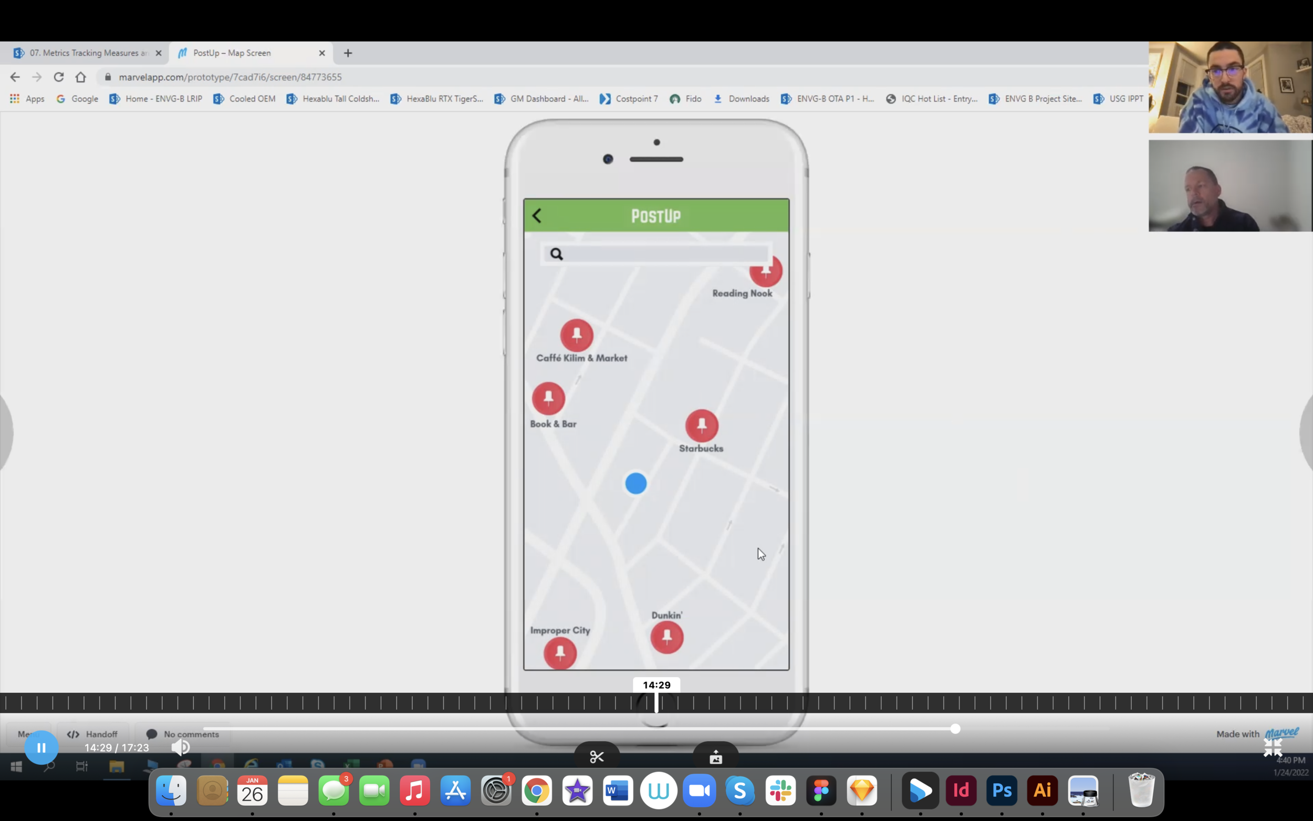Open Figma from the dock

pos(821,791)
